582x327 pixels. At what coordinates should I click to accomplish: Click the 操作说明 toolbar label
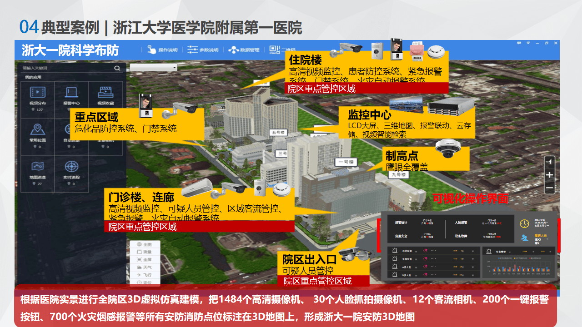[168, 50]
